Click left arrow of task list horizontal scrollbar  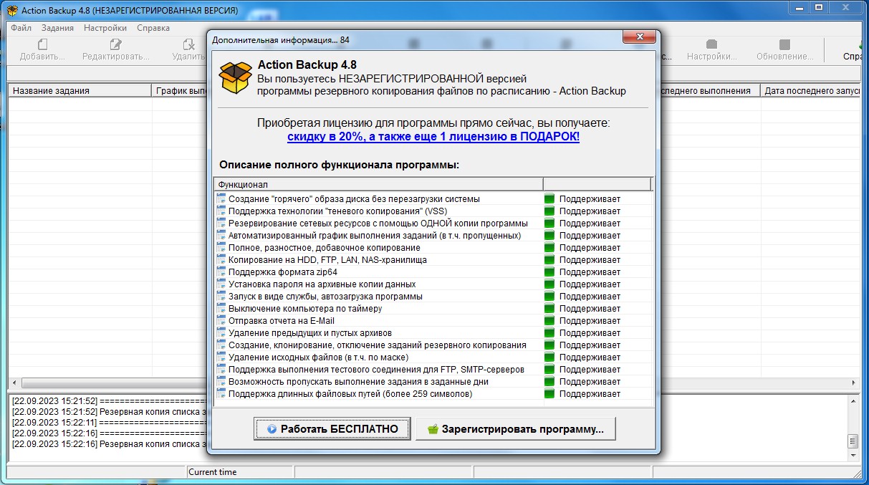[15, 383]
